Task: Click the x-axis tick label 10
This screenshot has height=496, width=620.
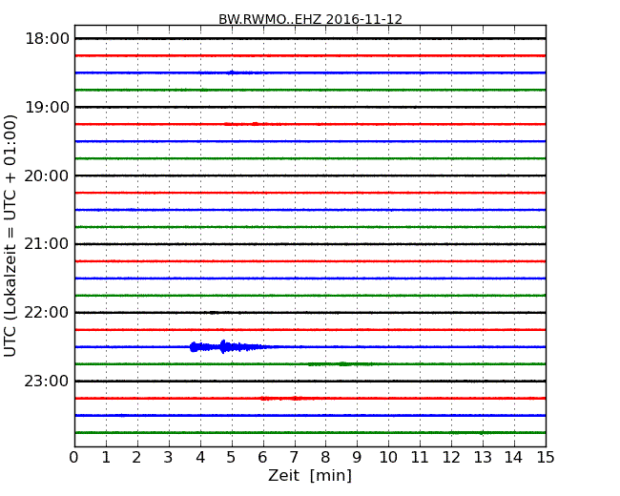Action: (388, 458)
